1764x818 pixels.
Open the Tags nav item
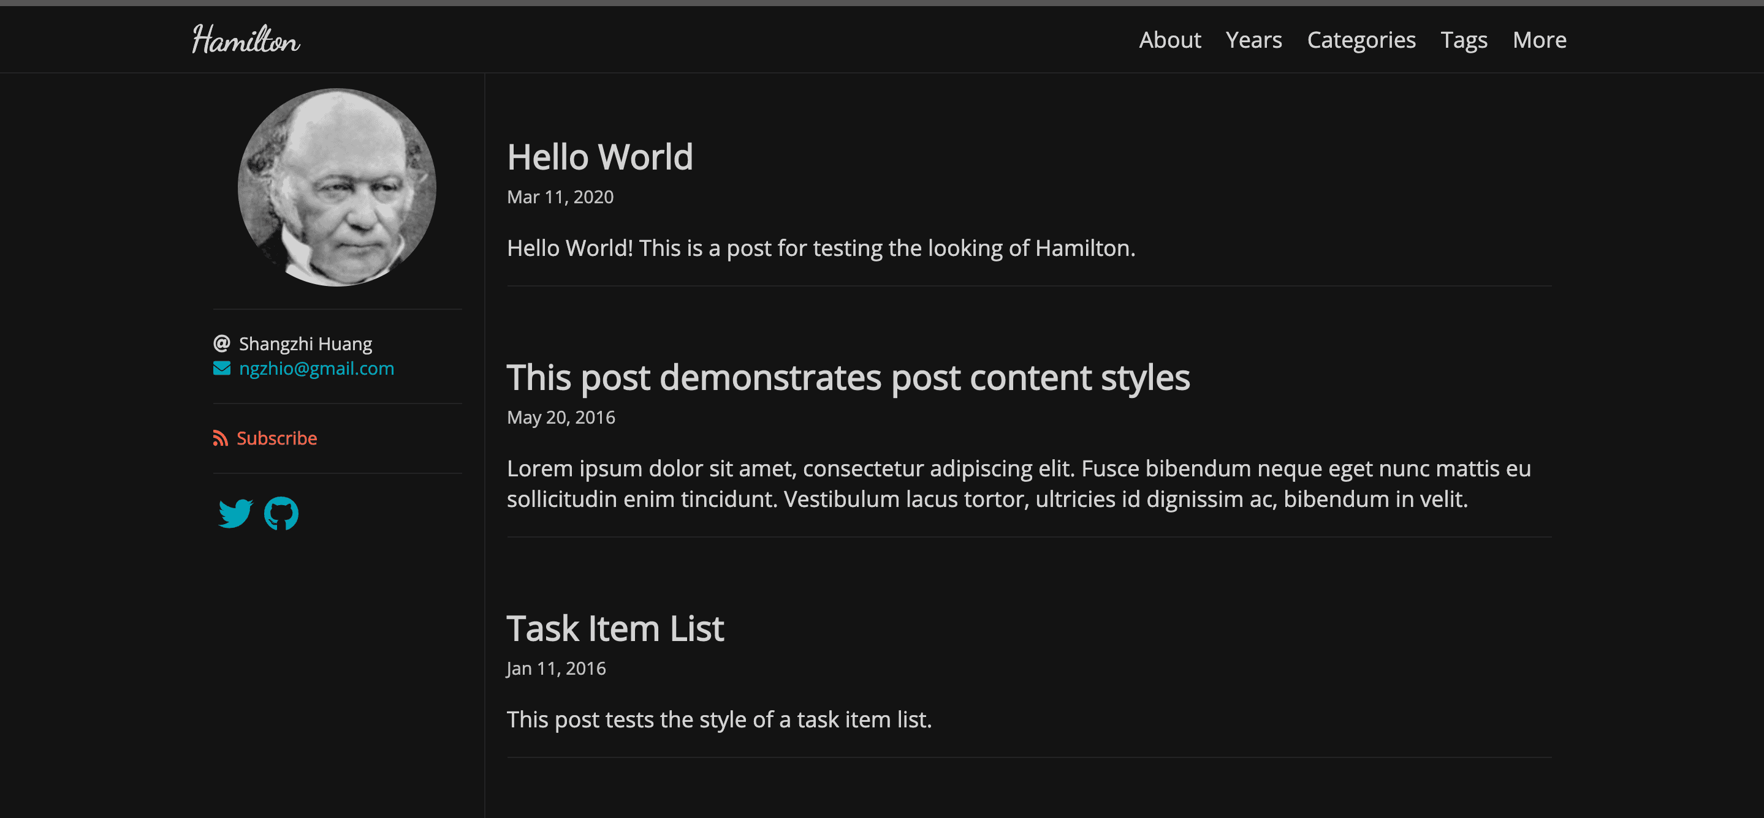point(1464,40)
